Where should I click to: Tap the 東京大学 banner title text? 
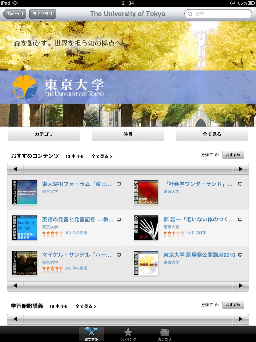coord(74,85)
